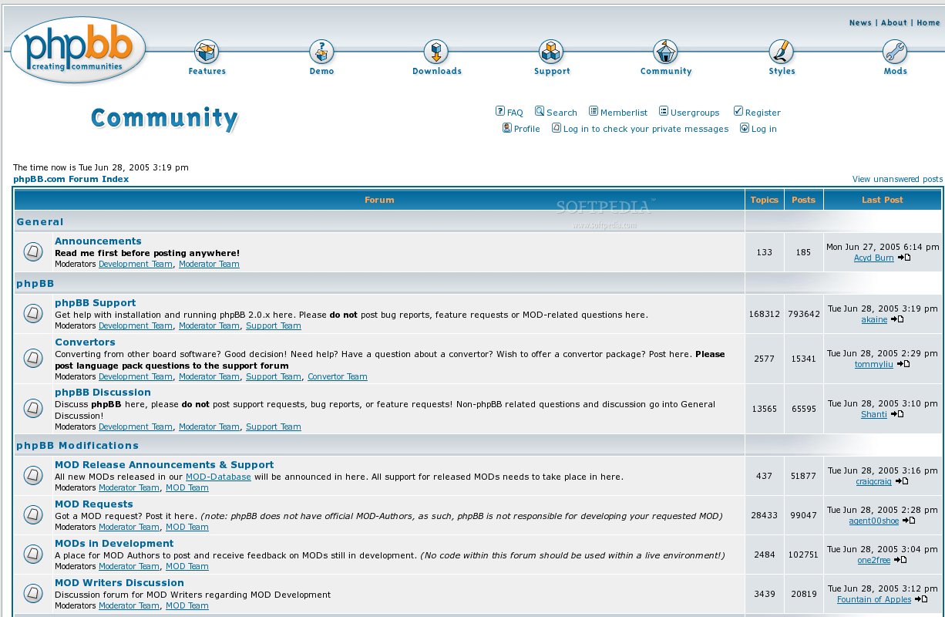945x617 pixels.
Task: Open user profile Fountain of Apples
Action: click(x=874, y=599)
